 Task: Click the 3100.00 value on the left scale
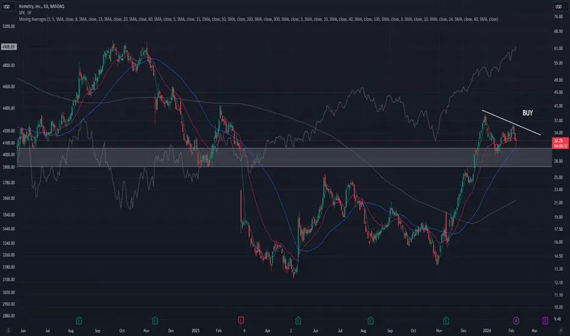9,280
